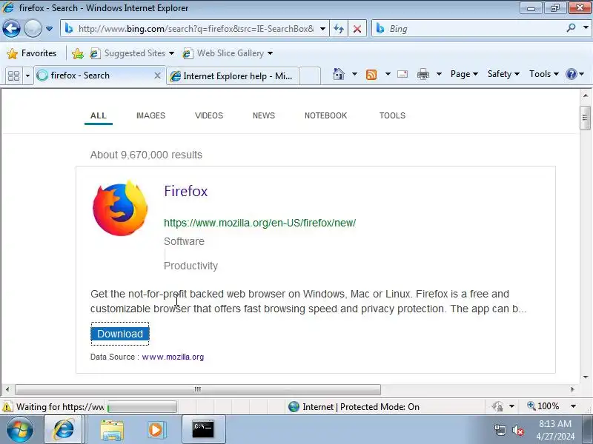This screenshot has width=593, height=444.
Task: Click the RSS feeds icon
Action: [x=371, y=75]
